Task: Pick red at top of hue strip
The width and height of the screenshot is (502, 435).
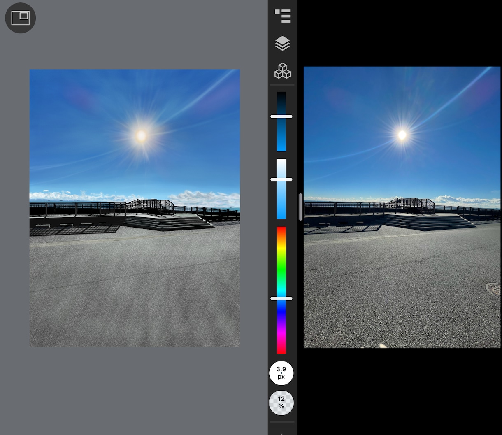Action: [x=281, y=230]
